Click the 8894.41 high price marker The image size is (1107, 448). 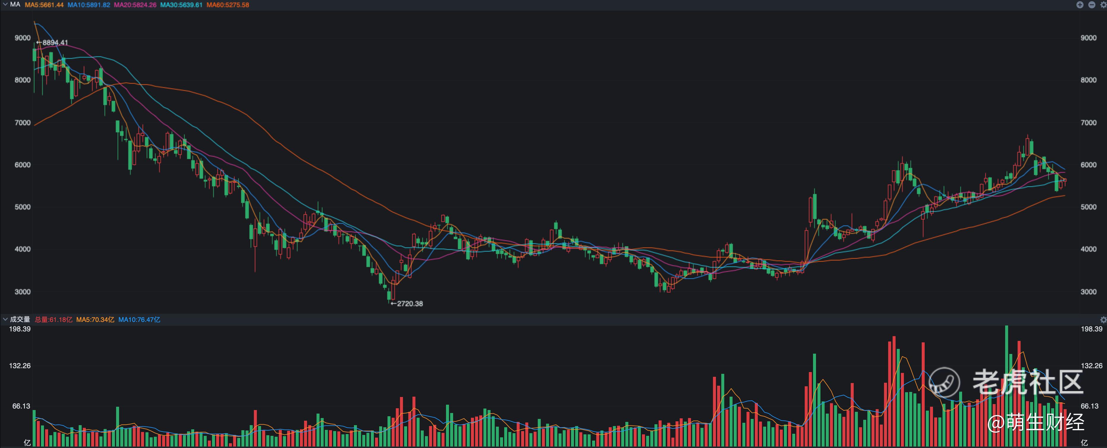point(52,42)
